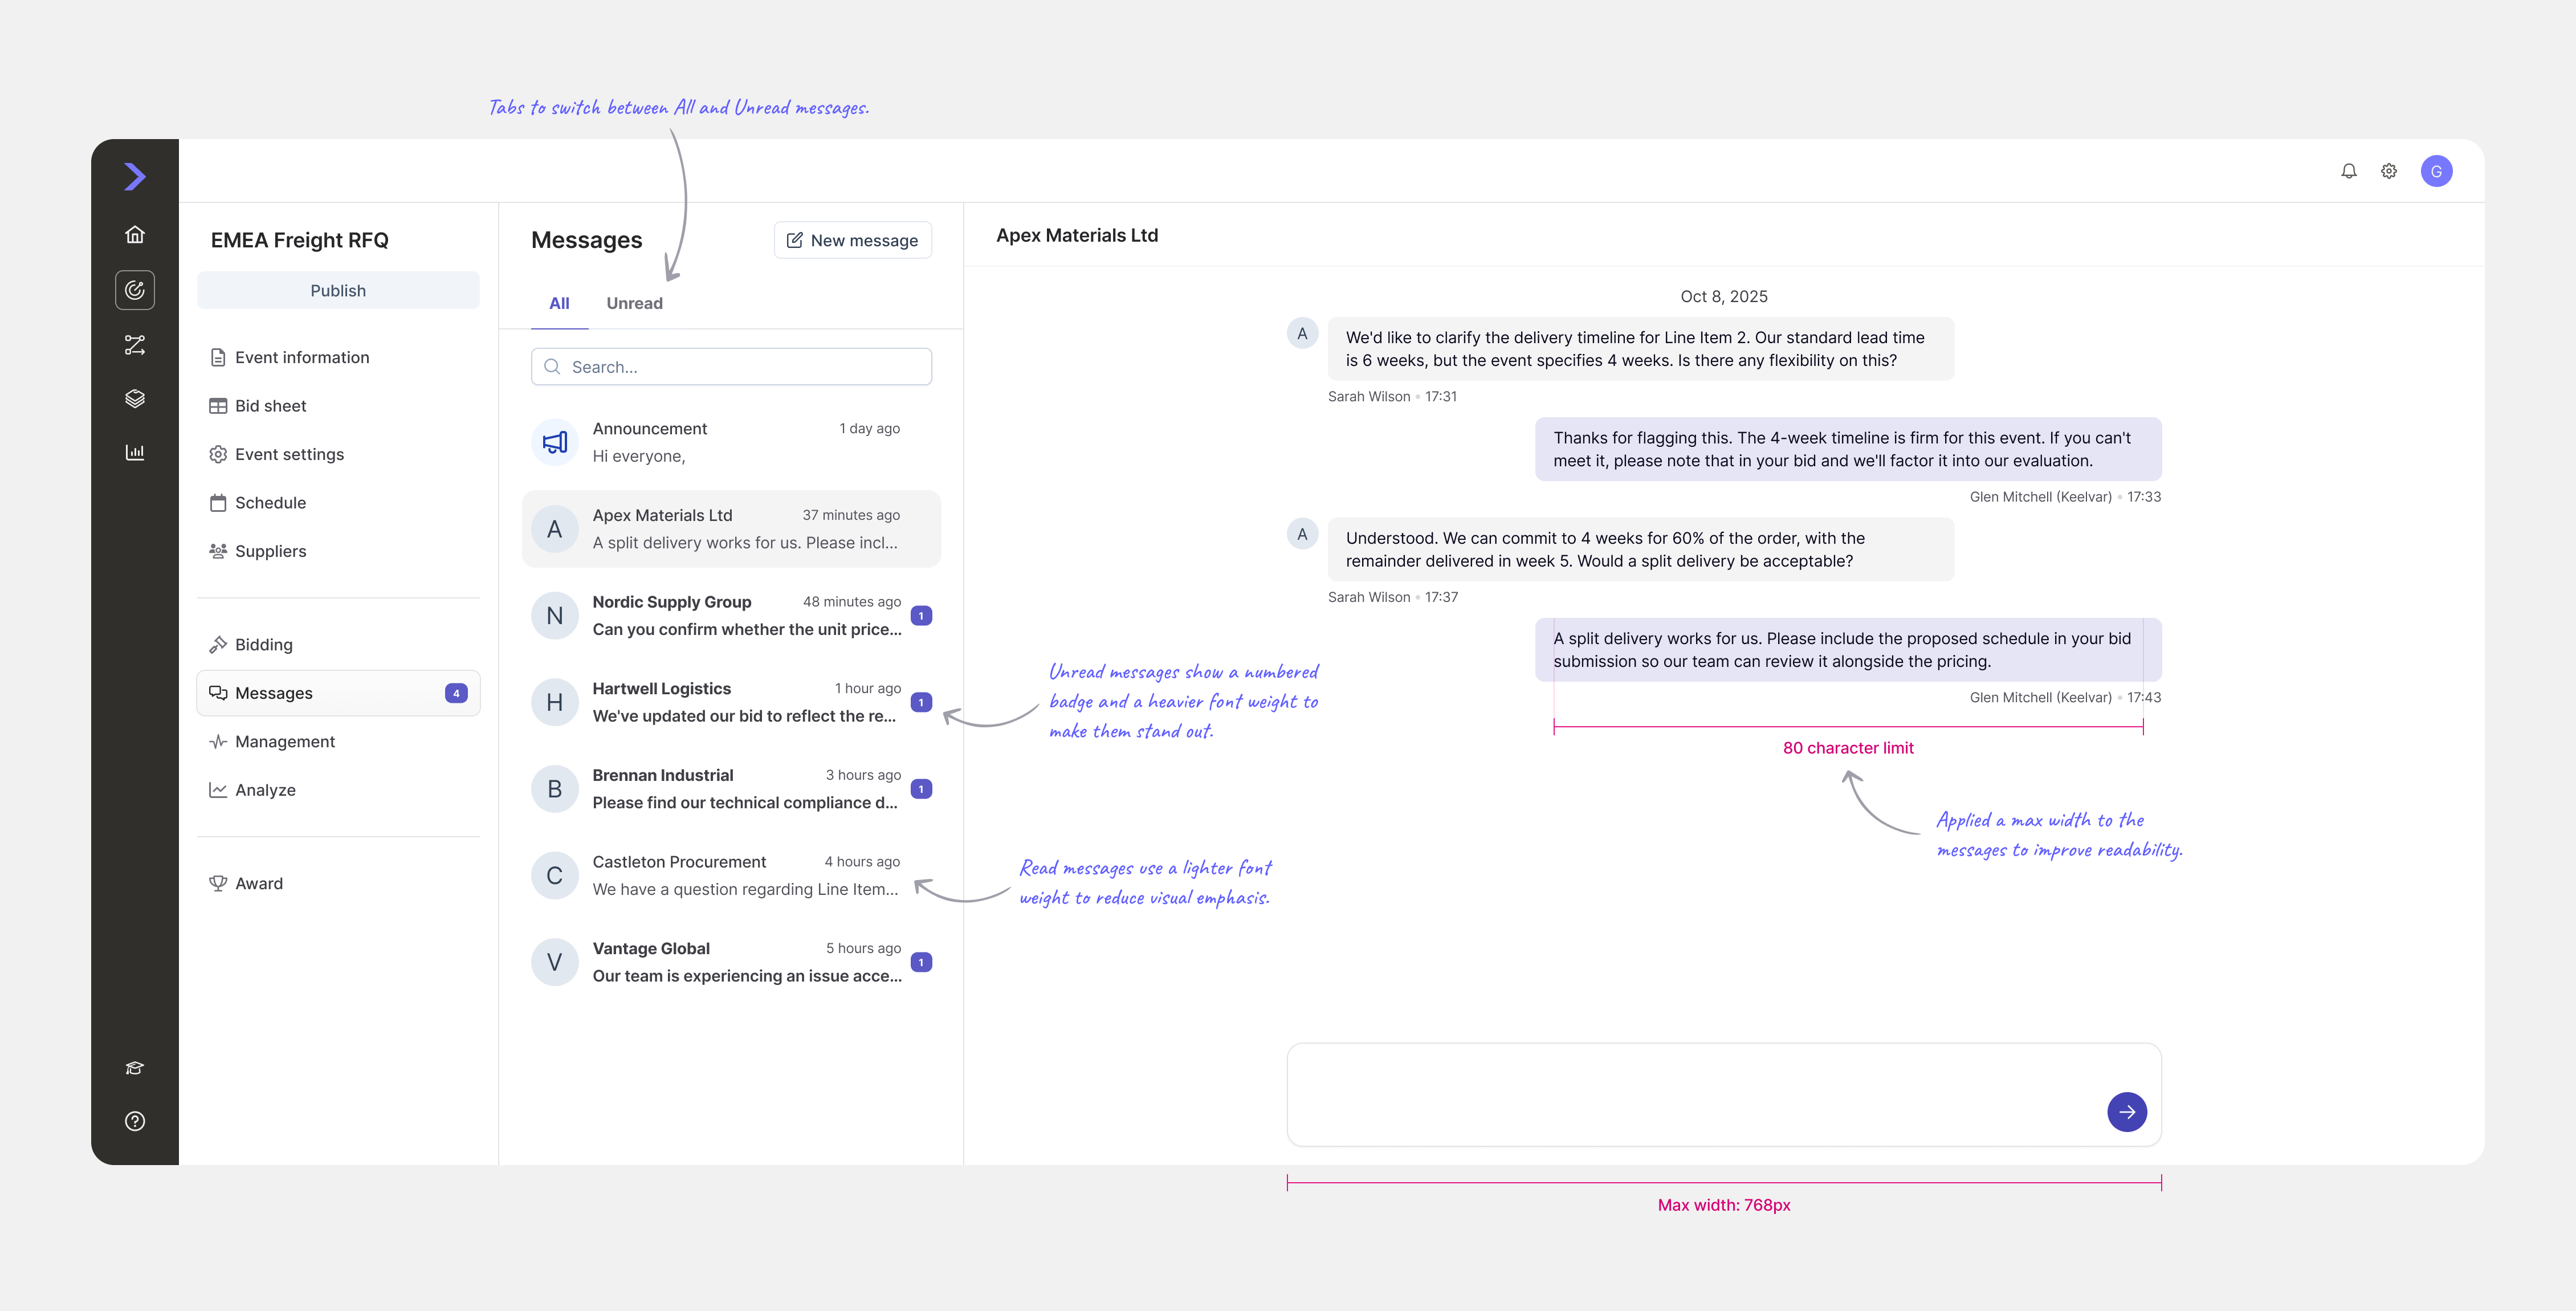Open the notifications bell icon
The height and width of the screenshot is (1311, 2576).
[x=2349, y=171]
